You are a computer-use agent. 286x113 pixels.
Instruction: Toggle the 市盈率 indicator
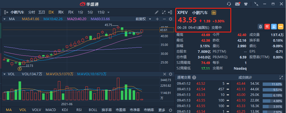[121, 110]
